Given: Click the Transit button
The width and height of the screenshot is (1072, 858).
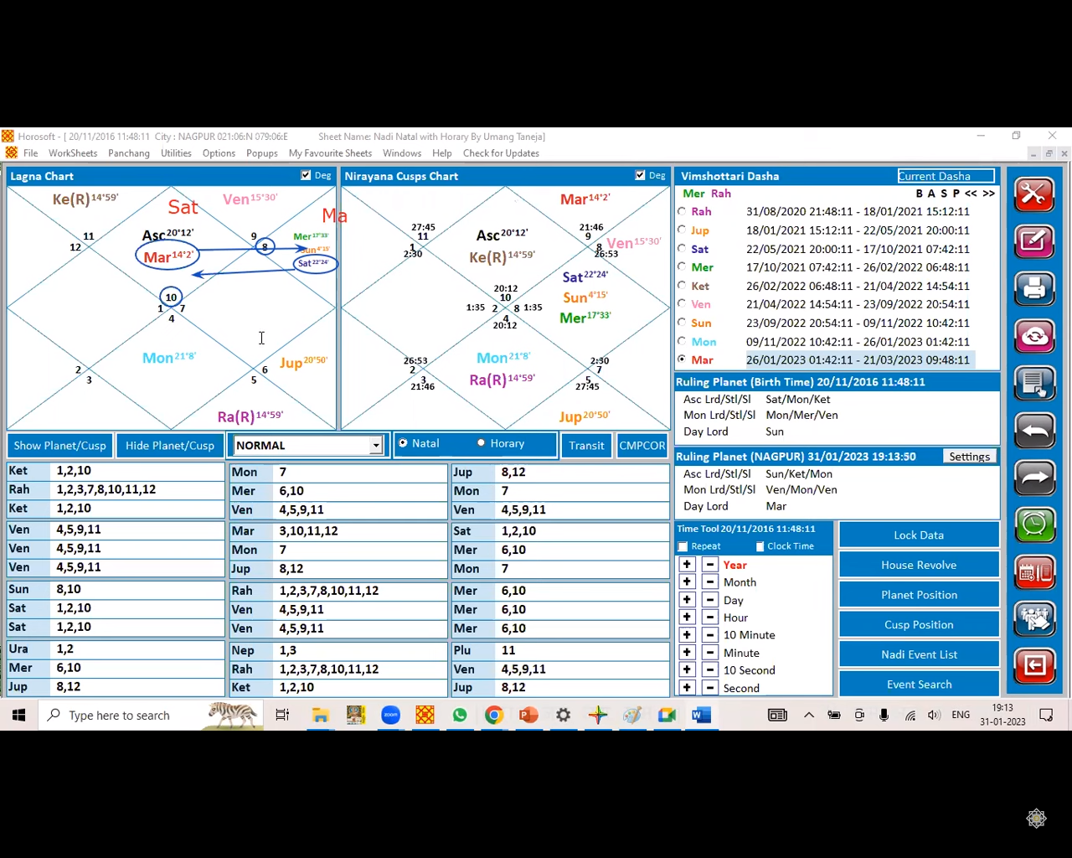Looking at the screenshot, I should [x=586, y=446].
